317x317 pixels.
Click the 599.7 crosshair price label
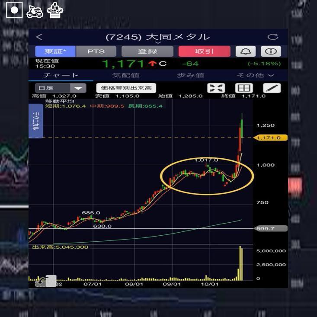pyautogui.click(x=270, y=228)
